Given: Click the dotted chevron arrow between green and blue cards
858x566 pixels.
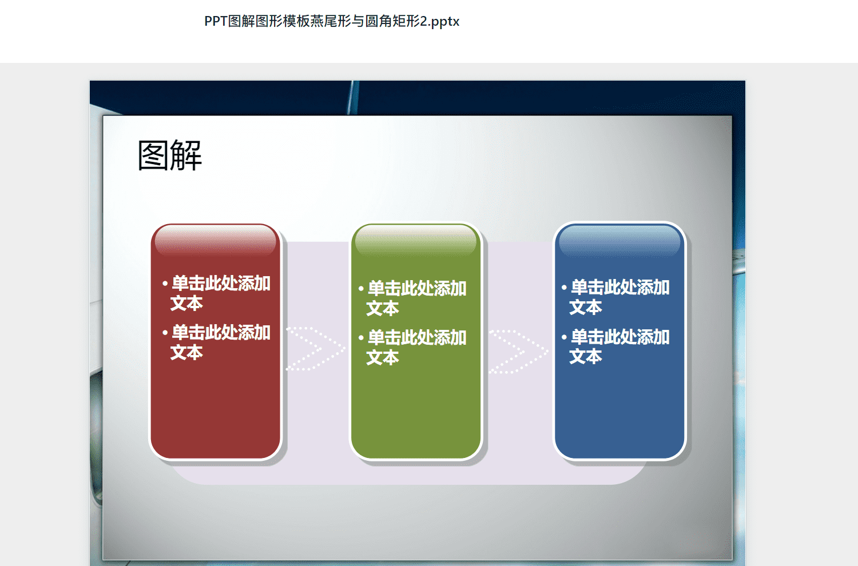Looking at the screenshot, I should click(518, 352).
